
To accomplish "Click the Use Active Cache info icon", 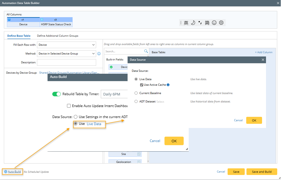I will [168, 85].
